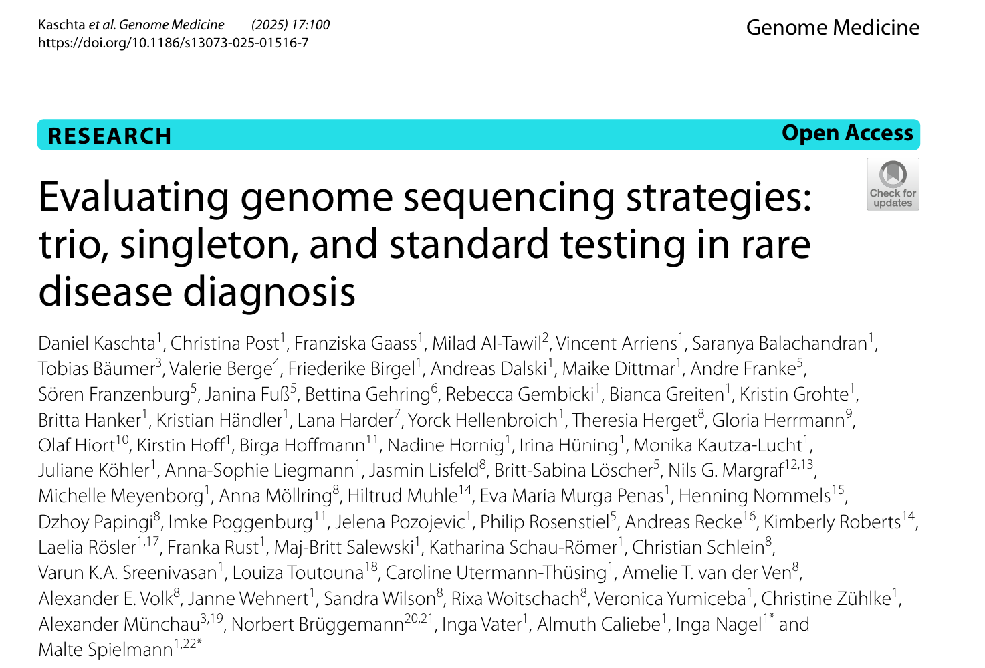Click author name Inga Nagel
This screenshot has width=985, height=668.
[718, 625]
